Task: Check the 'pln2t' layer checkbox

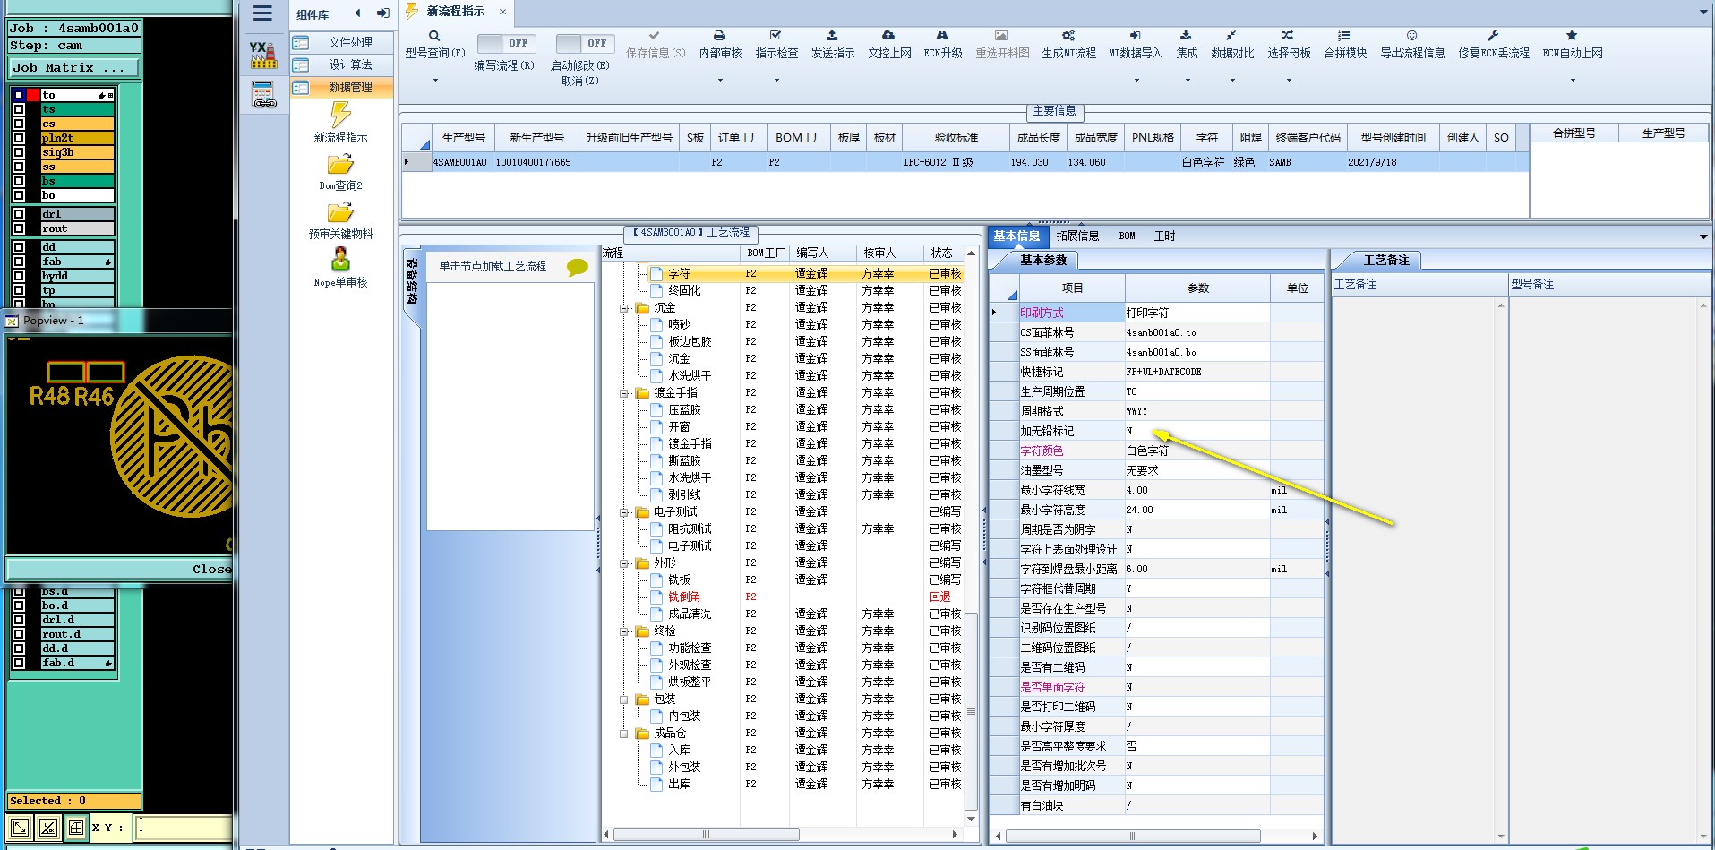Action: point(18,138)
